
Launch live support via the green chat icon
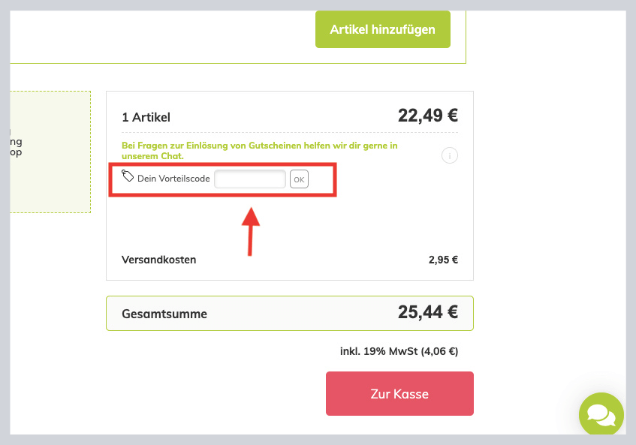point(601,414)
